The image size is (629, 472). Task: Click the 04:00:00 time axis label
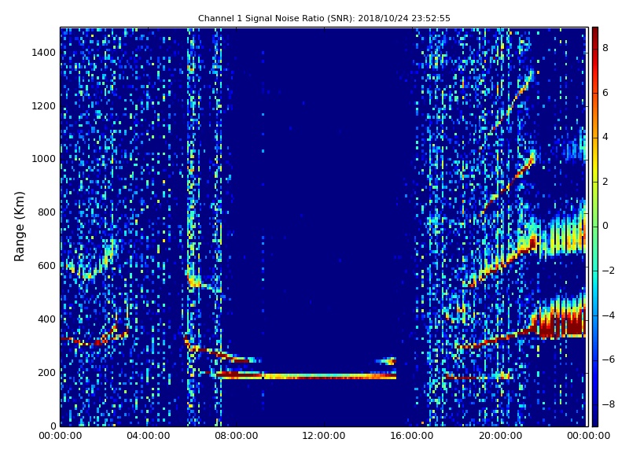pos(149,436)
